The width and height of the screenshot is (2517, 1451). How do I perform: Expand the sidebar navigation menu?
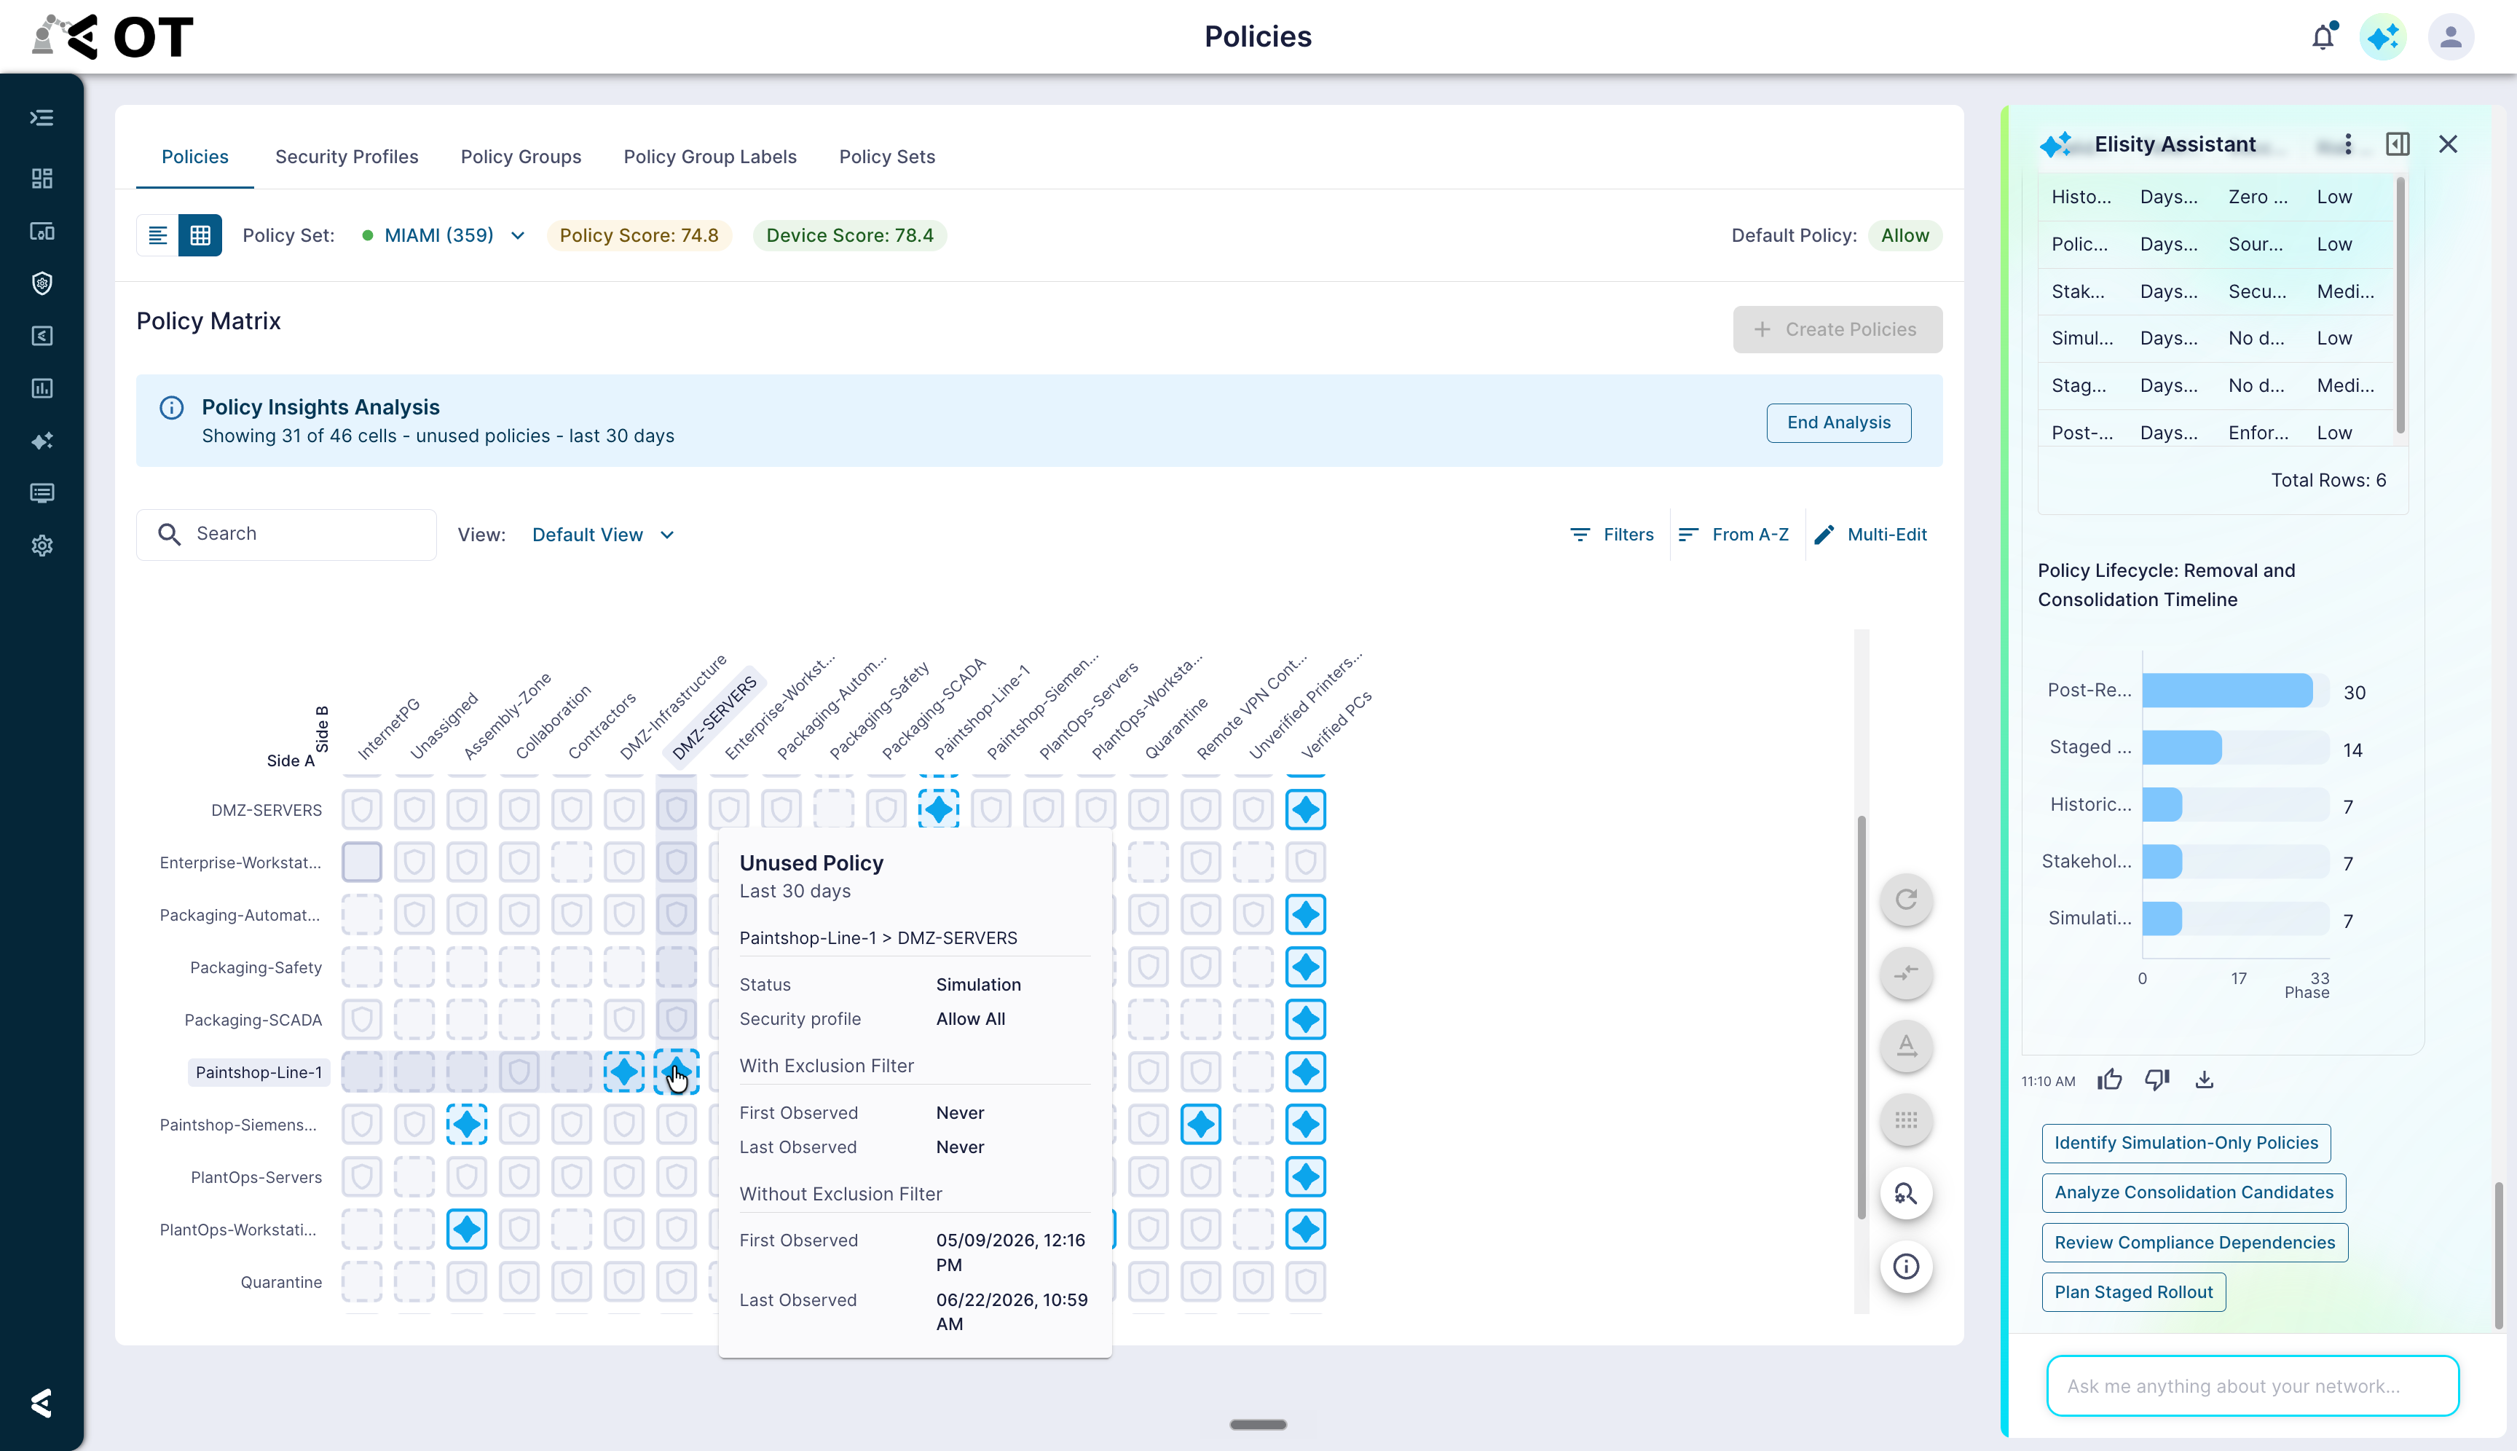coord(42,119)
